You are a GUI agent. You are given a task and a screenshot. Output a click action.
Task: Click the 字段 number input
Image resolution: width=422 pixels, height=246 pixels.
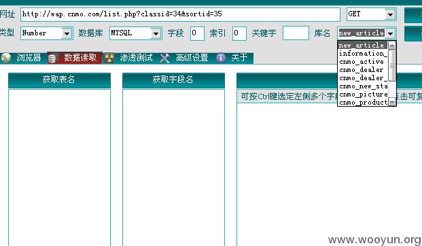click(197, 33)
